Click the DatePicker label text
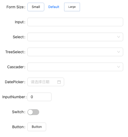The height and width of the screenshot is (137, 128). pos(14,82)
